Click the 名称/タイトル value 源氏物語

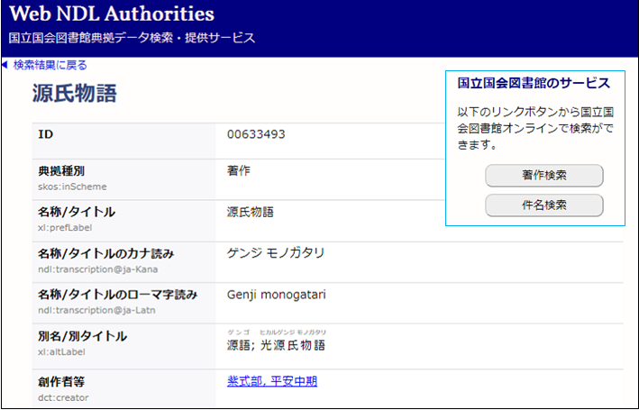pos(251,213)
